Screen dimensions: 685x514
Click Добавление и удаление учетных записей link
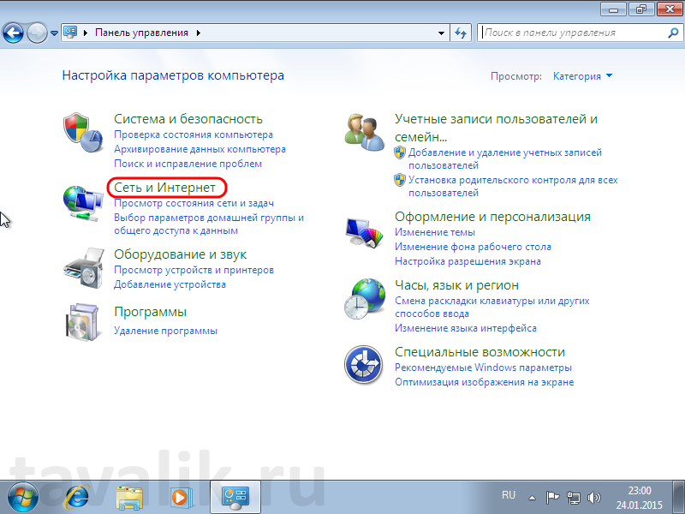[505, 159]
